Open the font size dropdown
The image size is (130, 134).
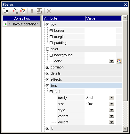(x=112, y=104)
